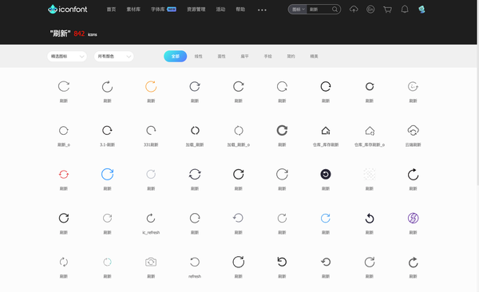The image size is (479, 292).
Task: Open the notifications bell
Action: [x=405, y=9]
